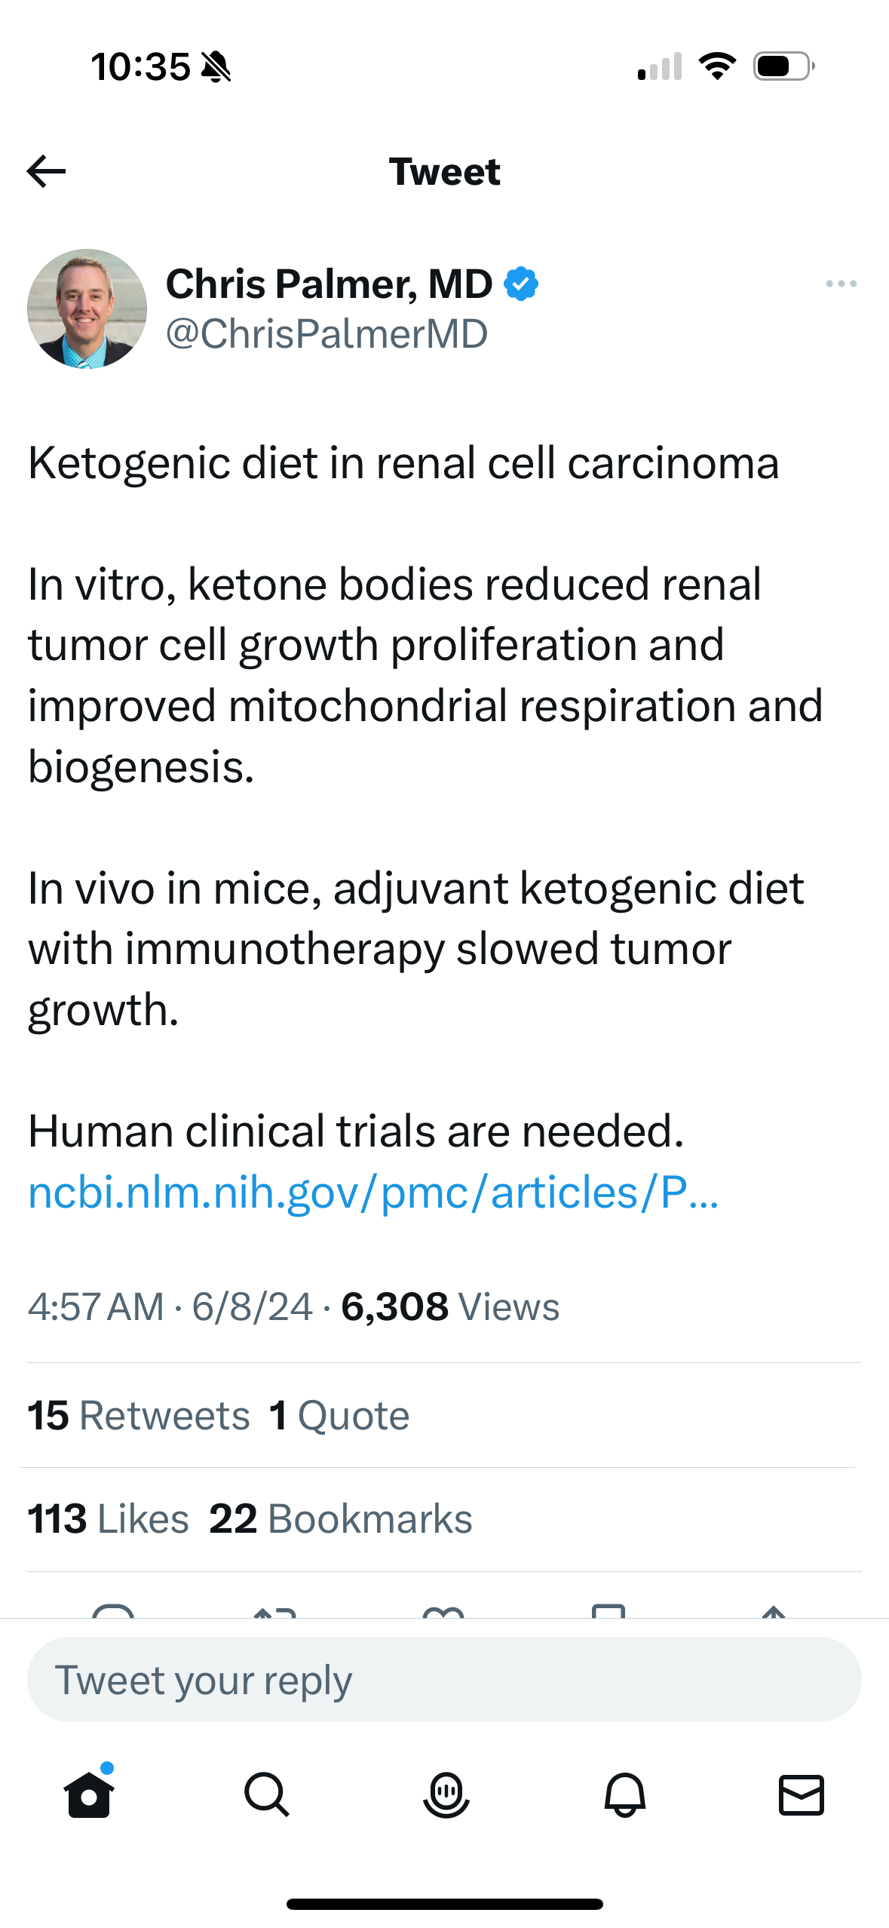Viewport: 889px width, 1928px height.
Task: Tap the reply bubble icon under tweet
Action: tap(113, 1610)
